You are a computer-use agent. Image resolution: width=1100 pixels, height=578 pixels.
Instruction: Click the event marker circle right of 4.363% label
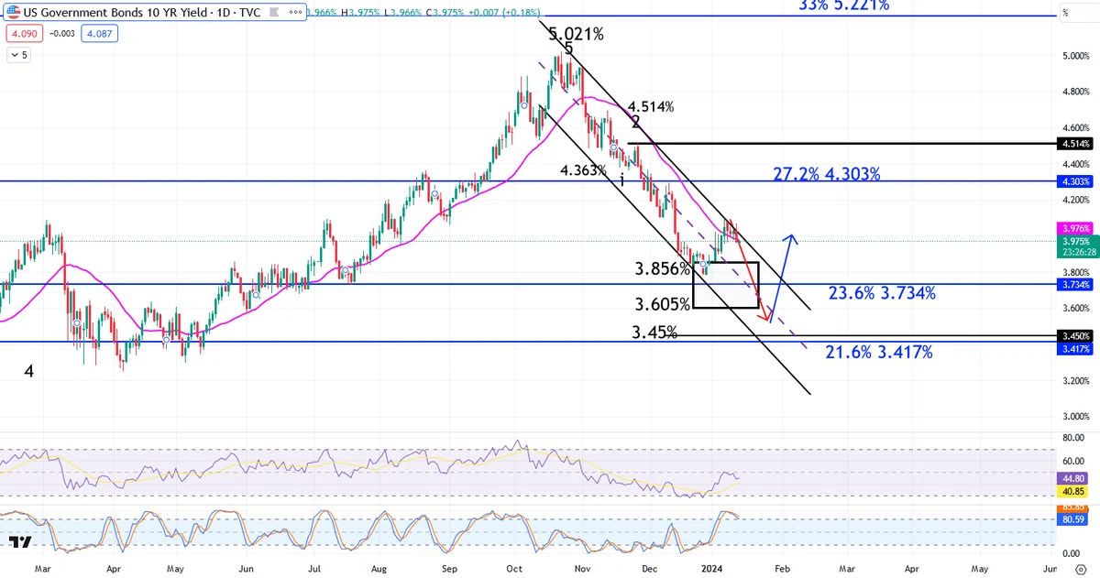click(613, 147)
